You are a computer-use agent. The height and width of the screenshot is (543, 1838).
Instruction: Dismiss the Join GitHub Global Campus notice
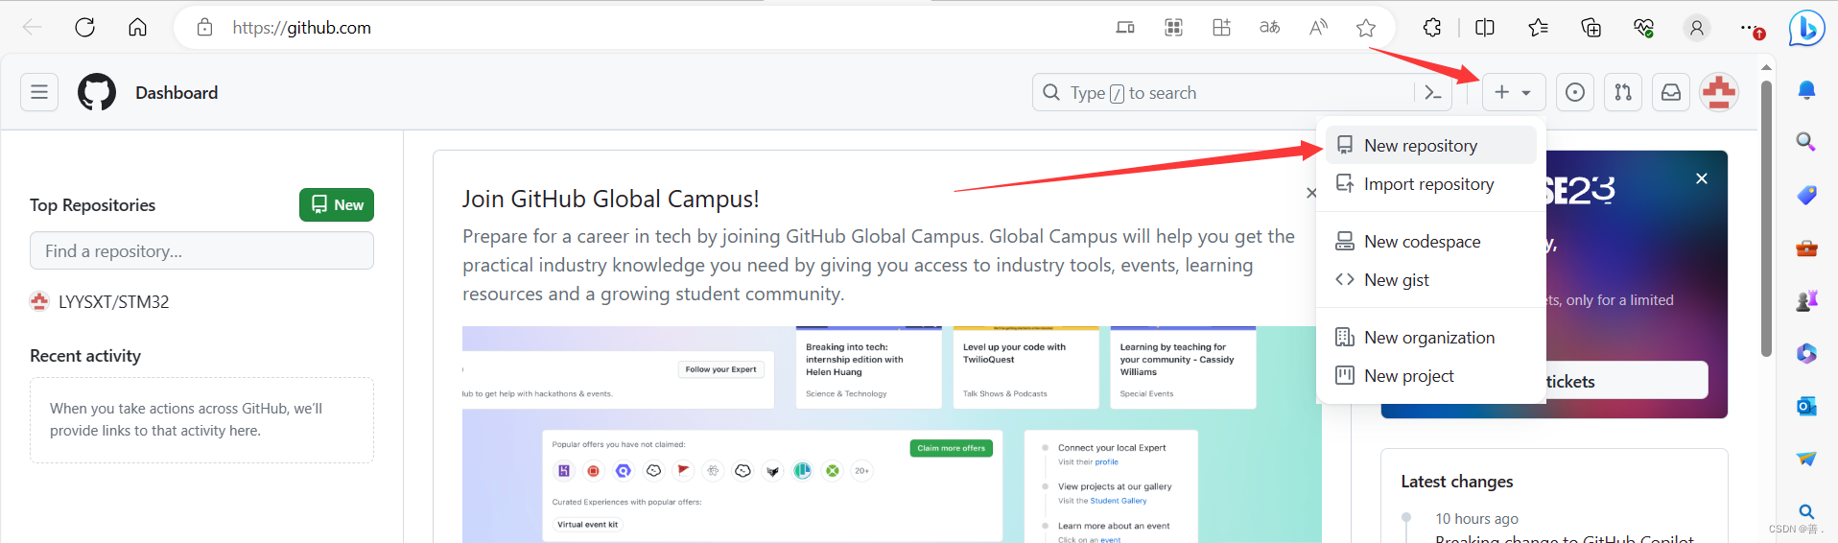point(1311,193)
